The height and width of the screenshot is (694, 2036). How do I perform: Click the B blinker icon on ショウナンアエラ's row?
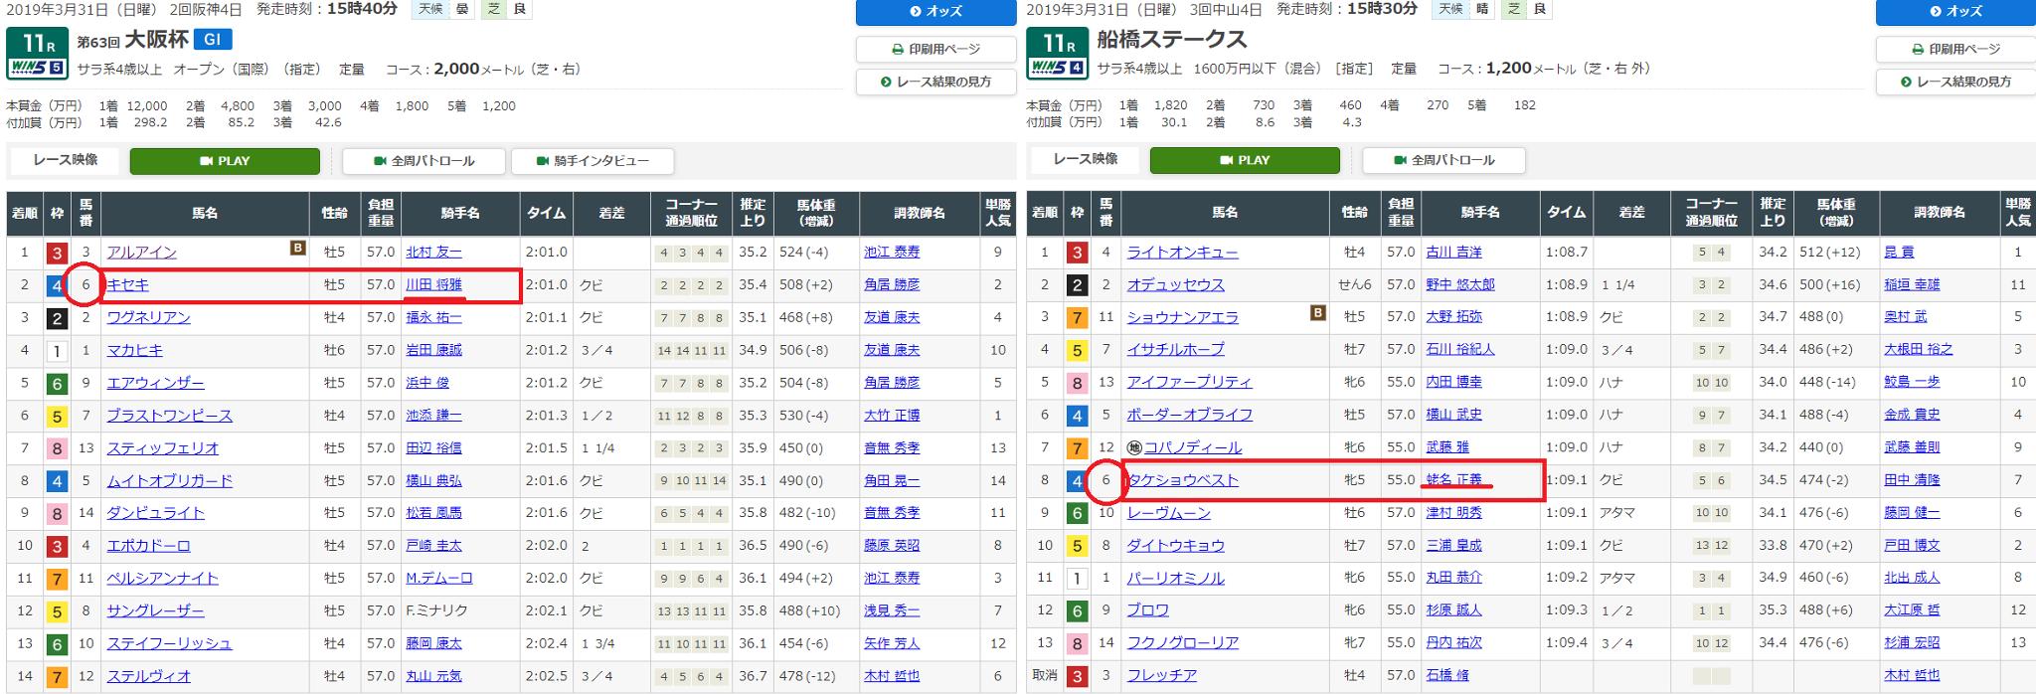(x=1317, y=314)
